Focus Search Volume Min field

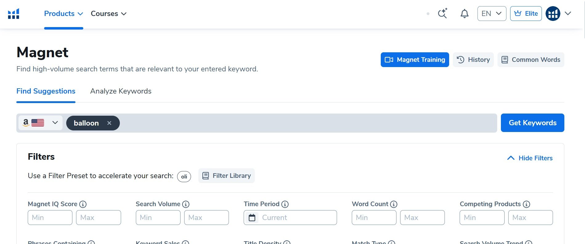coord(158,218)
